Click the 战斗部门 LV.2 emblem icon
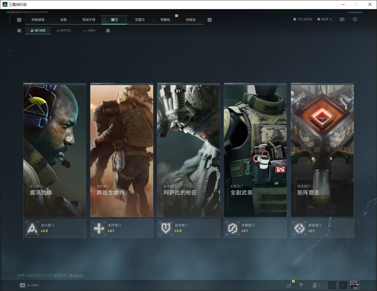The height and width of the screenshot is (291, 377). (32, 228)
